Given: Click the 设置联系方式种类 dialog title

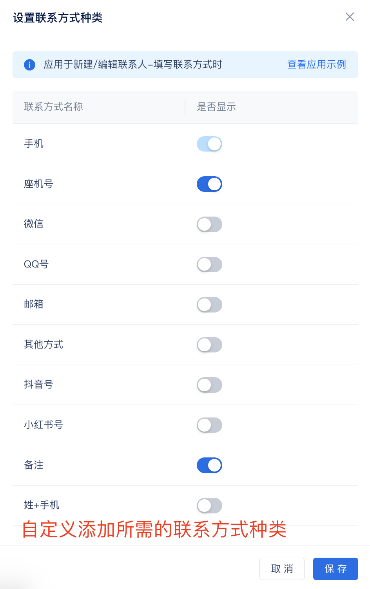Looking at the screenshot, I should pyautogui.click(x=58, y=18).
